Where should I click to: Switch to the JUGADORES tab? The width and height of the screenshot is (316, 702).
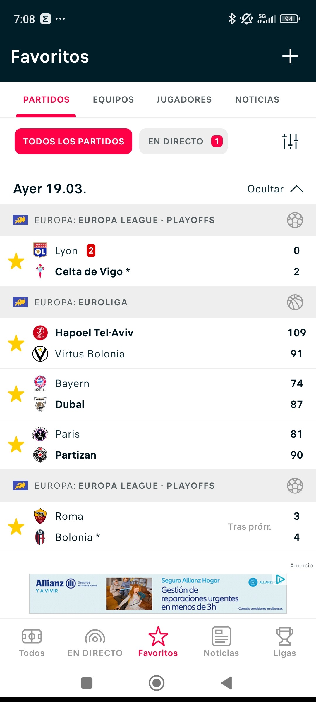184,100
